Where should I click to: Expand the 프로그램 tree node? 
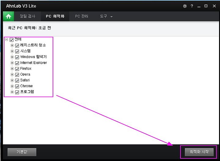[x=12, y=92]
